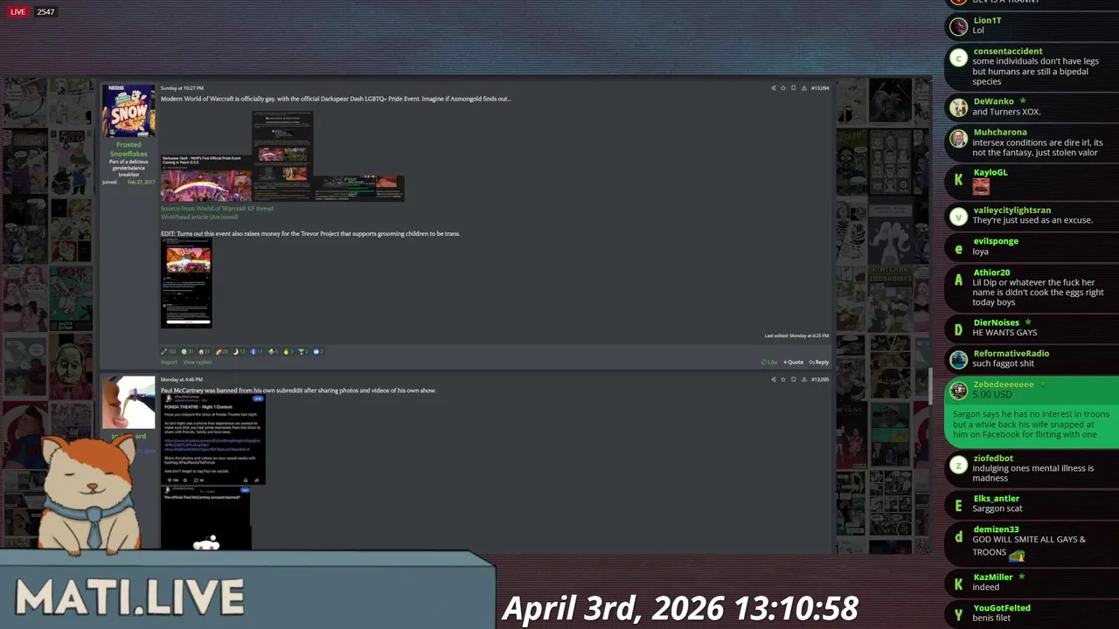Click KayloGL's emote image in chat
The width and height of the screenshot is (1119, 629).
(x=981, y=187)
